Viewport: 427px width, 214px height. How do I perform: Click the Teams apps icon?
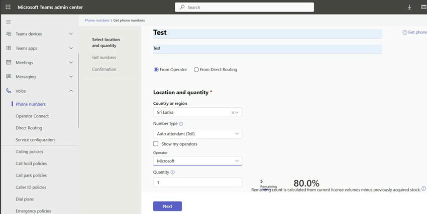[x=9, y=48]
